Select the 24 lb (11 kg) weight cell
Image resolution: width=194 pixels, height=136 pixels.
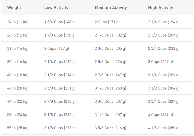click(x=18, y=22)
